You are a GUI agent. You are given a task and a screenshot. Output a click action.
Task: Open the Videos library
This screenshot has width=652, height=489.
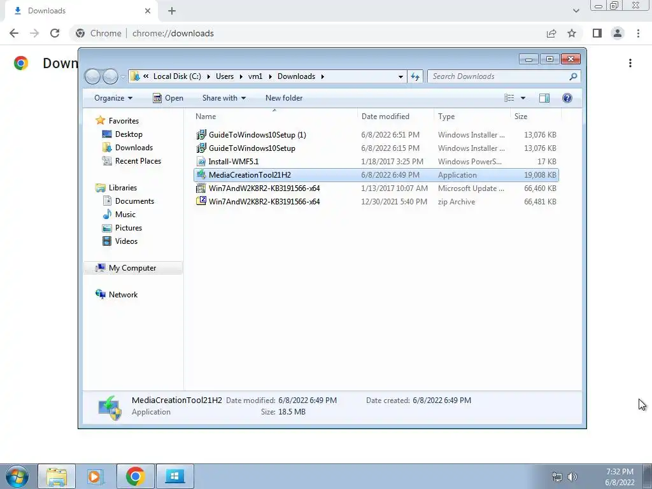point(126,241)
